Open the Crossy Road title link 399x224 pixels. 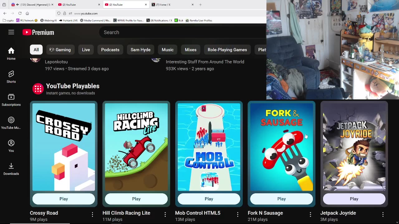(44, 213)
